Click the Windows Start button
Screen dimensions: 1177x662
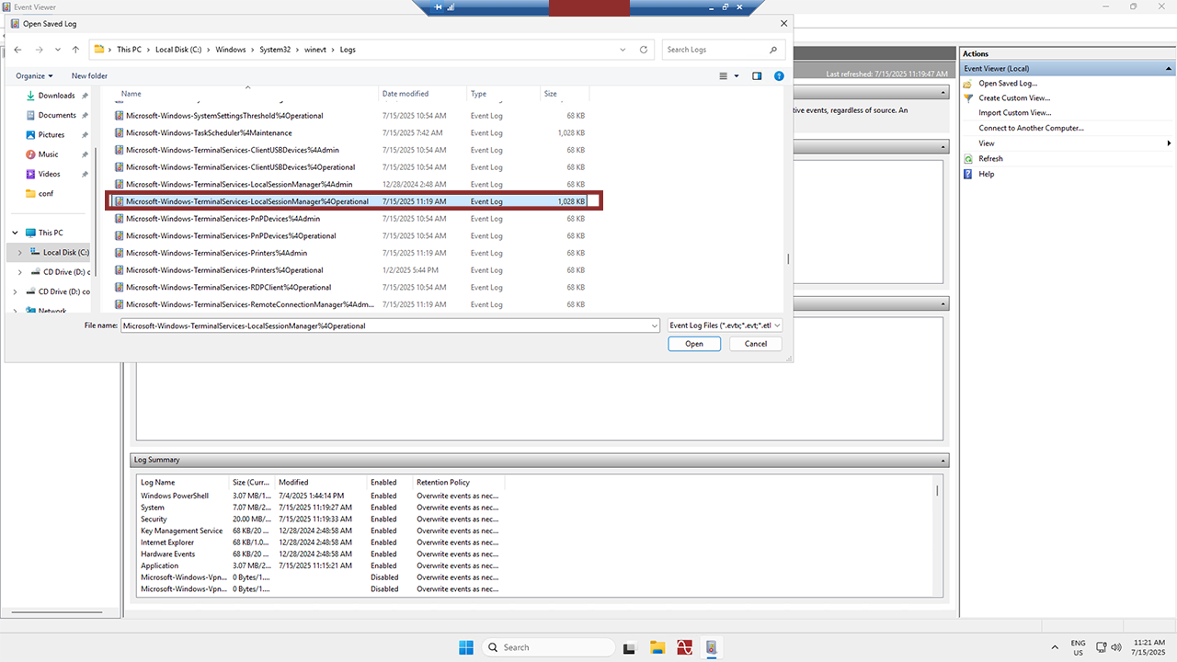[466, 647]
